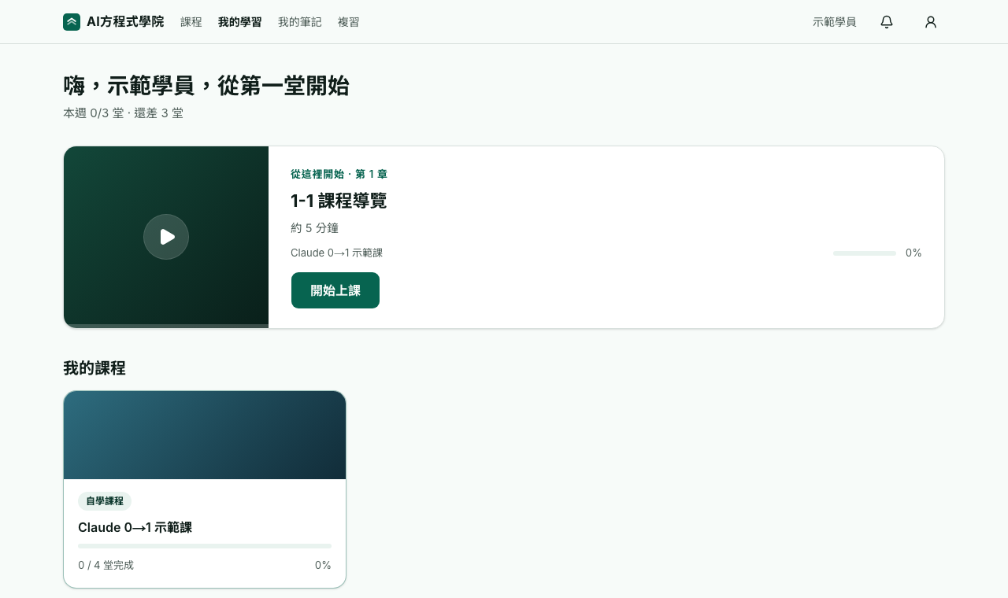Open the user profile icon
This screenshot has width=1008, height=598.
pos(931,22)
